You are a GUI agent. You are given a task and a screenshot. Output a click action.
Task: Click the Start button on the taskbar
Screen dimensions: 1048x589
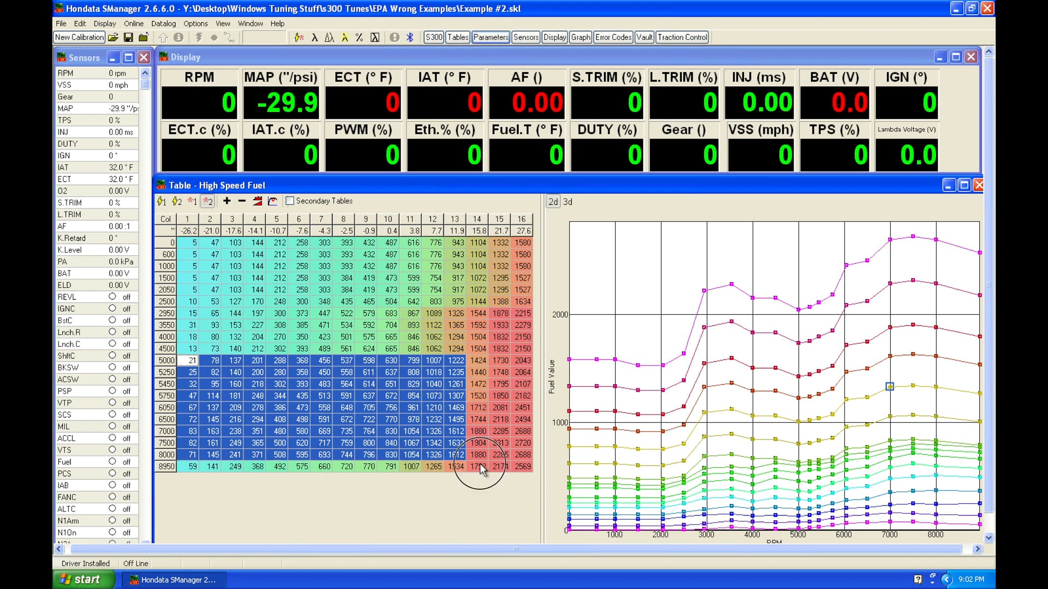82,579
